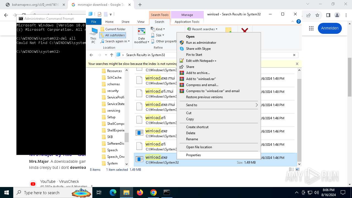The width and height of the screenshot is (352, 198).
Task: Select Open file location
Action: coord(199,147)
